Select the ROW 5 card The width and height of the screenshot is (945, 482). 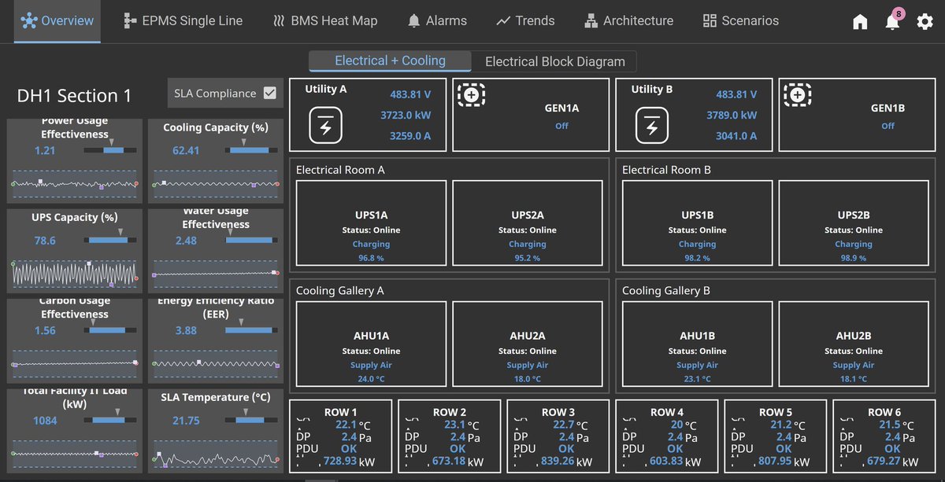(775, 438)
